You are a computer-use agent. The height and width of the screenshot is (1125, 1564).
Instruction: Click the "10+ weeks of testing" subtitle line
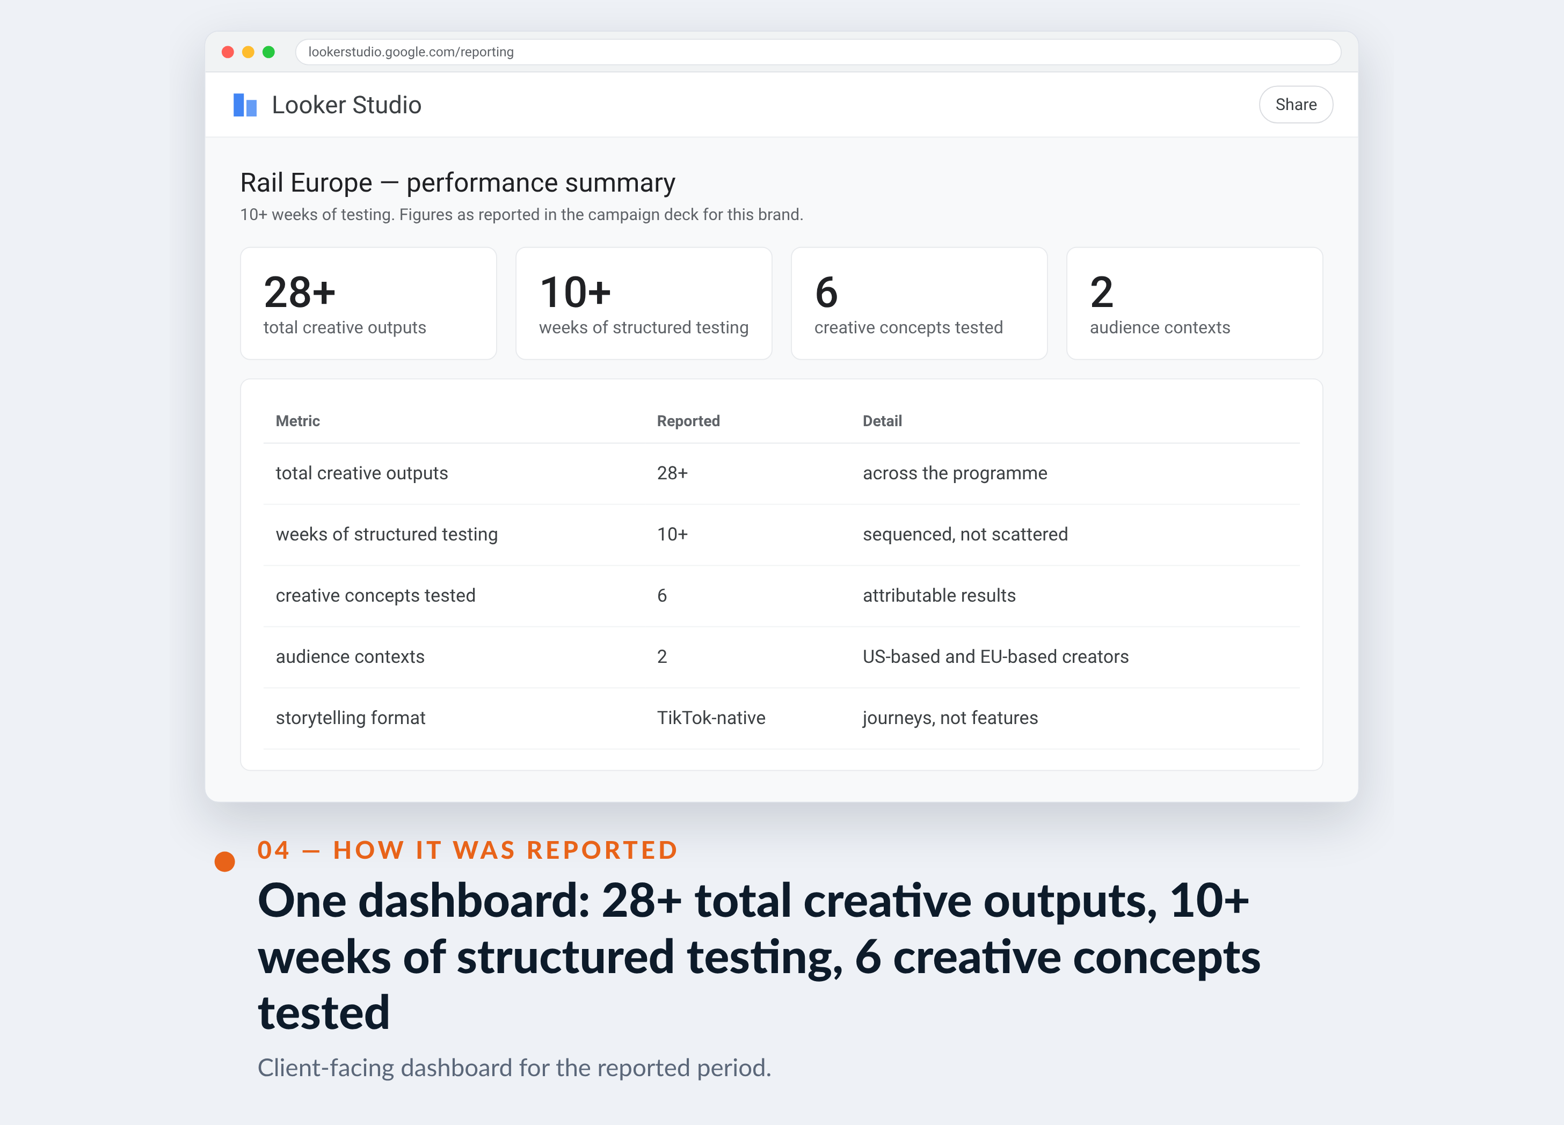click(x=521, y=214)
